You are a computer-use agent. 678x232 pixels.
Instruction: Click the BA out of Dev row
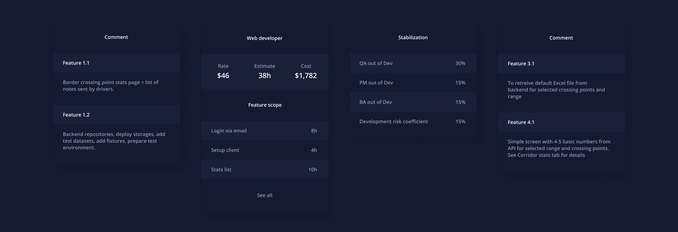[x=413, y=102]
